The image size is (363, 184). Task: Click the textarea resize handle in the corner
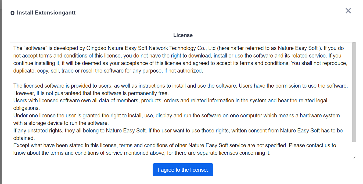click(354, 157)
